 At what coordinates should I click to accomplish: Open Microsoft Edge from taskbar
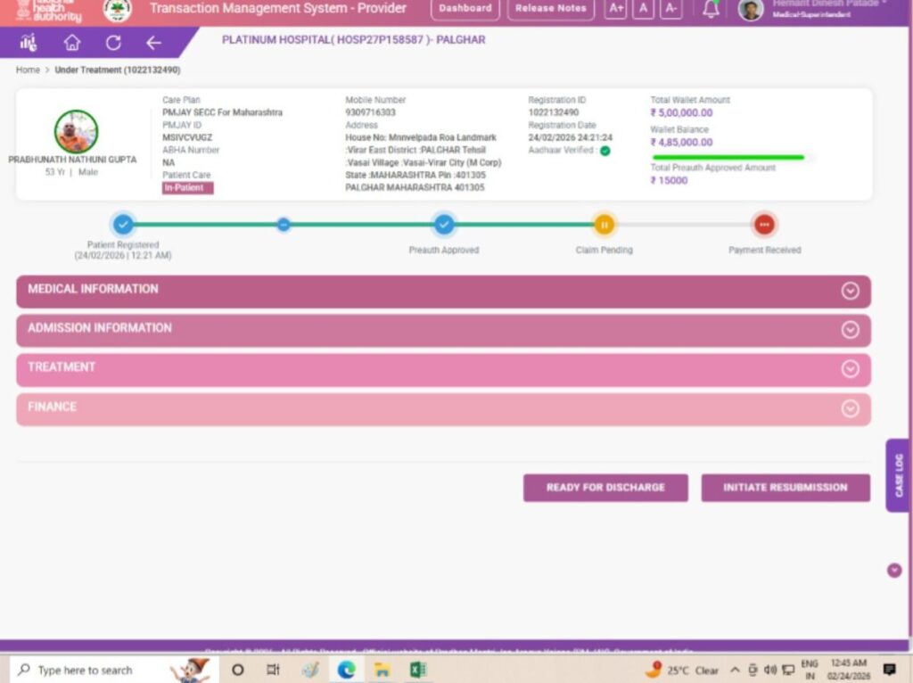tap(346, 670)
